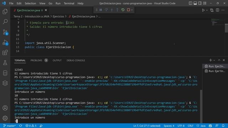Screen dimensions: 228x128
Task: Select the Run: Ejer2In... terminal
Action: pyautogui.click(x=215, y=66)
